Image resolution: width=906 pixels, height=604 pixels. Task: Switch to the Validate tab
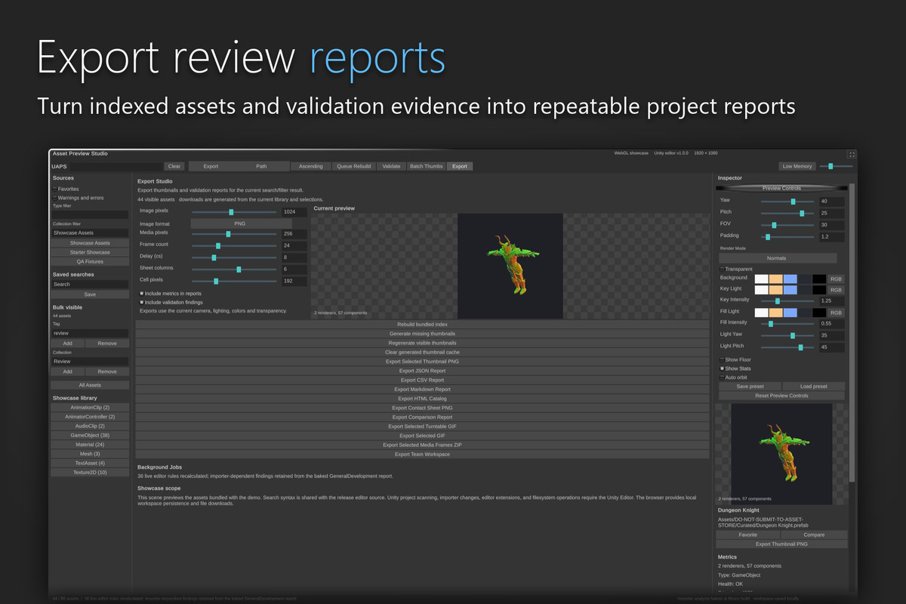point(391,166)
